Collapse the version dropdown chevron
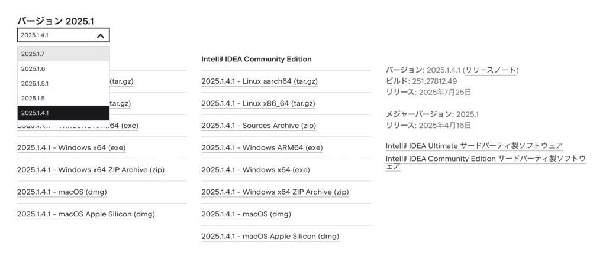Viewport: 606px width, 256px height. pos(100,35)
